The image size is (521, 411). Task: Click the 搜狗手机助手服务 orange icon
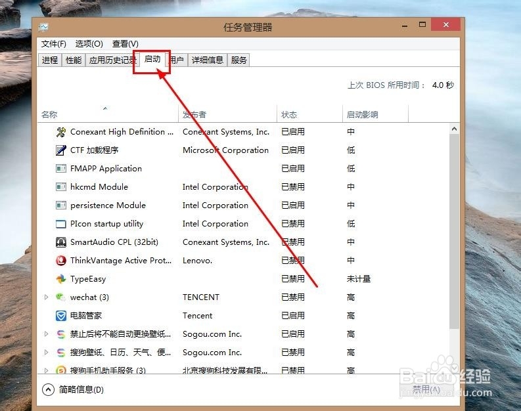(61, 370)
